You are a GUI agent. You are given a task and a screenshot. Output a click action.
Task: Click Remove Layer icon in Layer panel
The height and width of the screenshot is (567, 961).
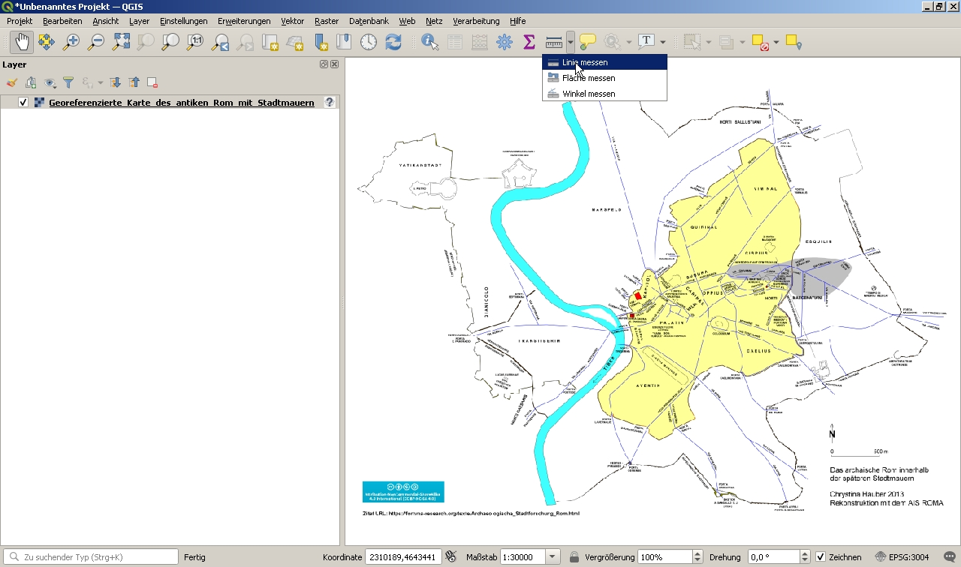tap(152, 82)
